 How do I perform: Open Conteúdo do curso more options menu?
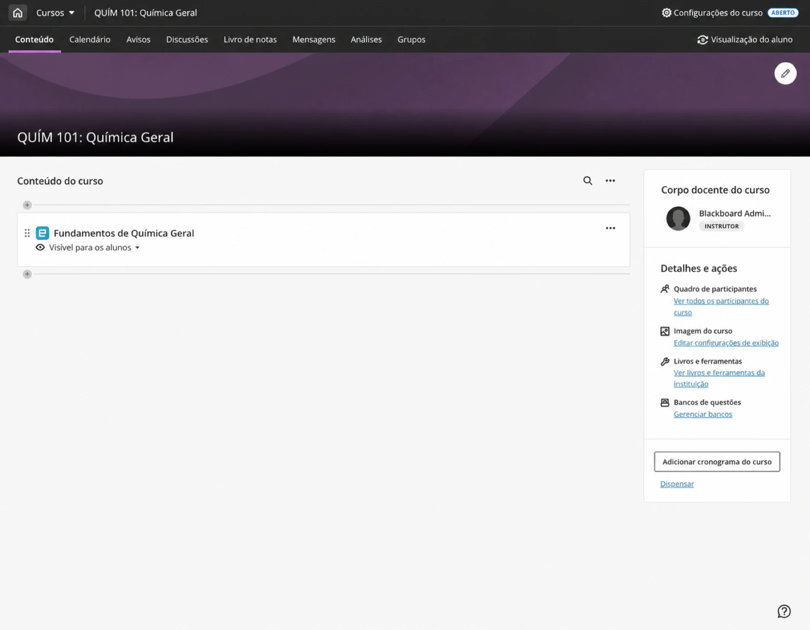610,181
